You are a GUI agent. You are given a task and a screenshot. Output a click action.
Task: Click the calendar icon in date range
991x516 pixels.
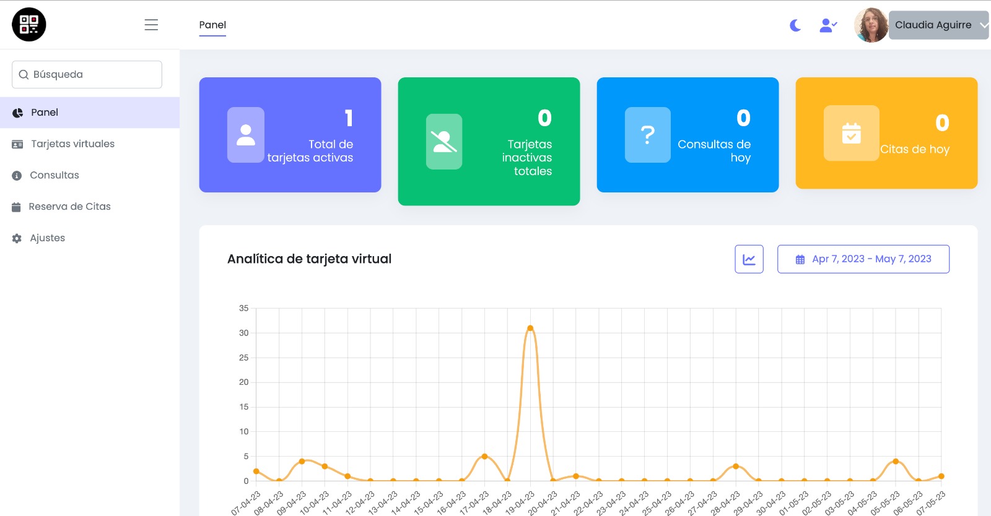pyautogui.click(x=800, y=260)
